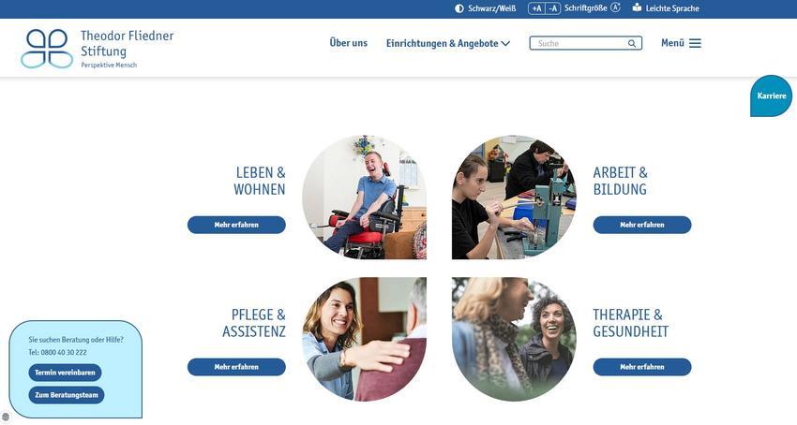
Task: Open the Menü hamburger icon
Action: coord(695,43)
